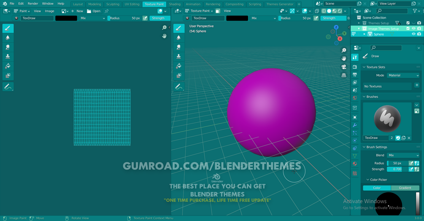Click the pan hand icon in the 3D viewport
This screenshot has height=221, width=424.
pyautogui.click(x=344, y=58)
